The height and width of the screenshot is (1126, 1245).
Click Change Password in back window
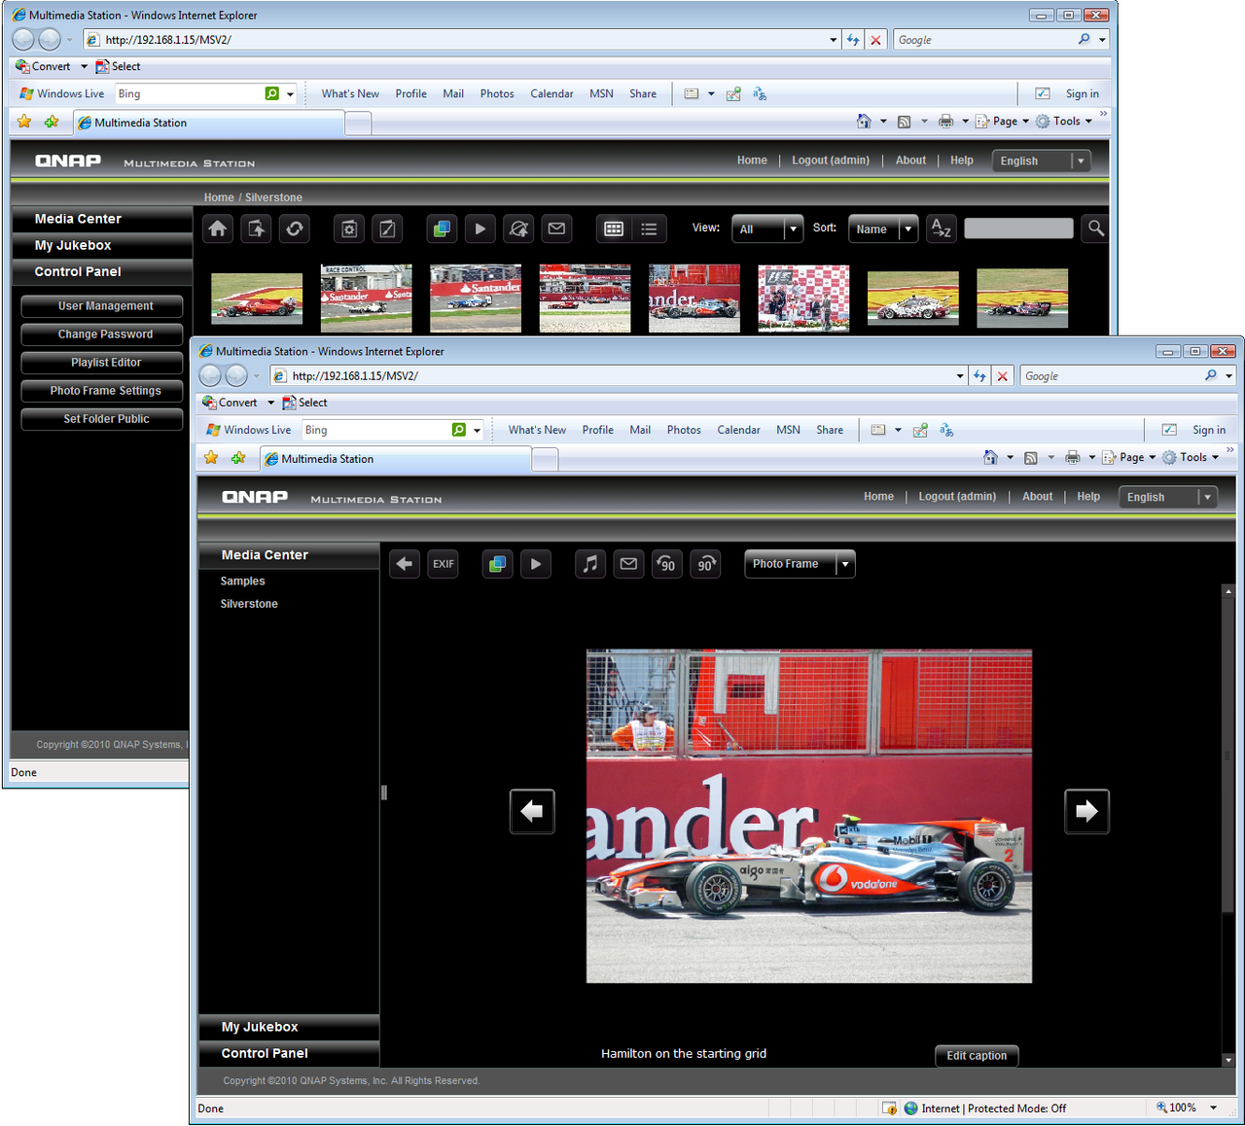coord(102,334)
